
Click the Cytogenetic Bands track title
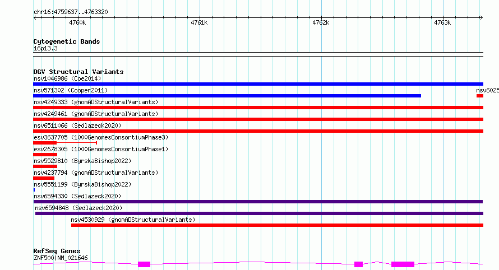(67, 41)
